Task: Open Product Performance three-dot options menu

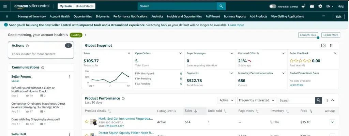Action: [x=327, y=101]
